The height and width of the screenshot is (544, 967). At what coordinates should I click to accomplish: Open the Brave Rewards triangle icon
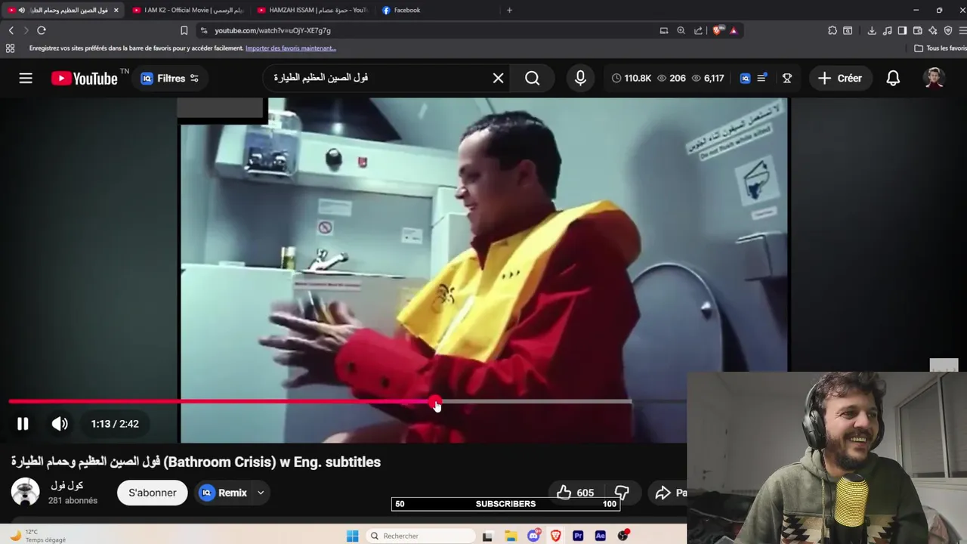click(x=733, y=30)
